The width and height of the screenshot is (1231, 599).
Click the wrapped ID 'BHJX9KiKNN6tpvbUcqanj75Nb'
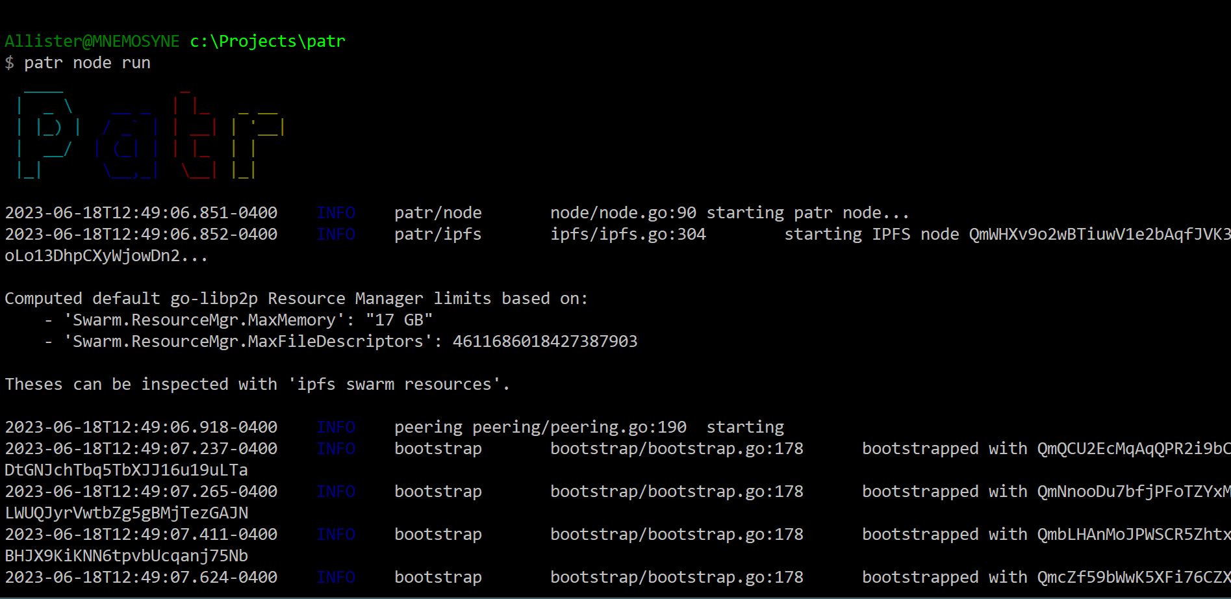click(x=126, y=556)
